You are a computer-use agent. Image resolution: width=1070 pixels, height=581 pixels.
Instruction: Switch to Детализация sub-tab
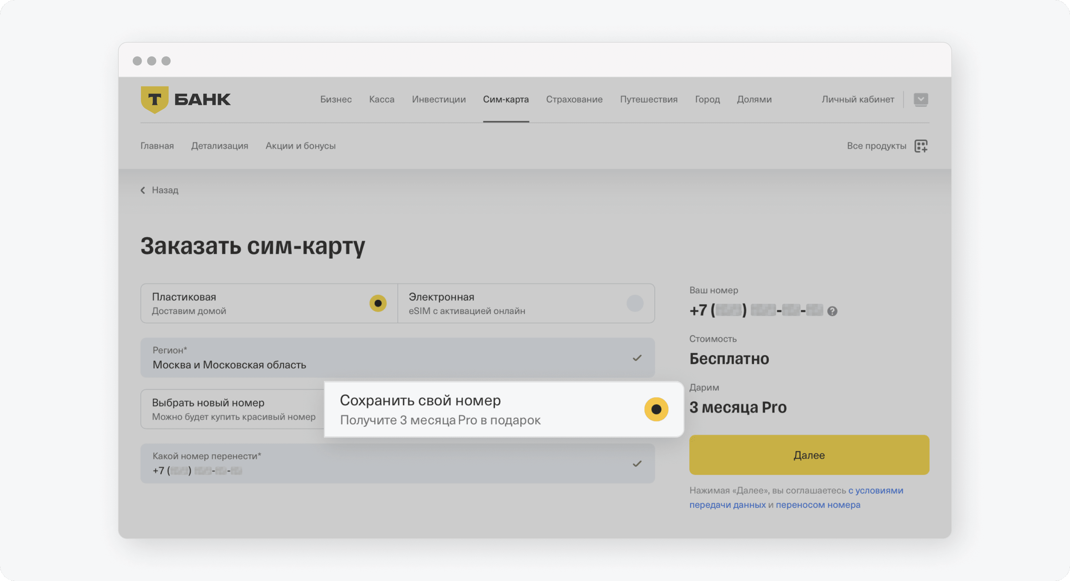(x=219, y=146)
